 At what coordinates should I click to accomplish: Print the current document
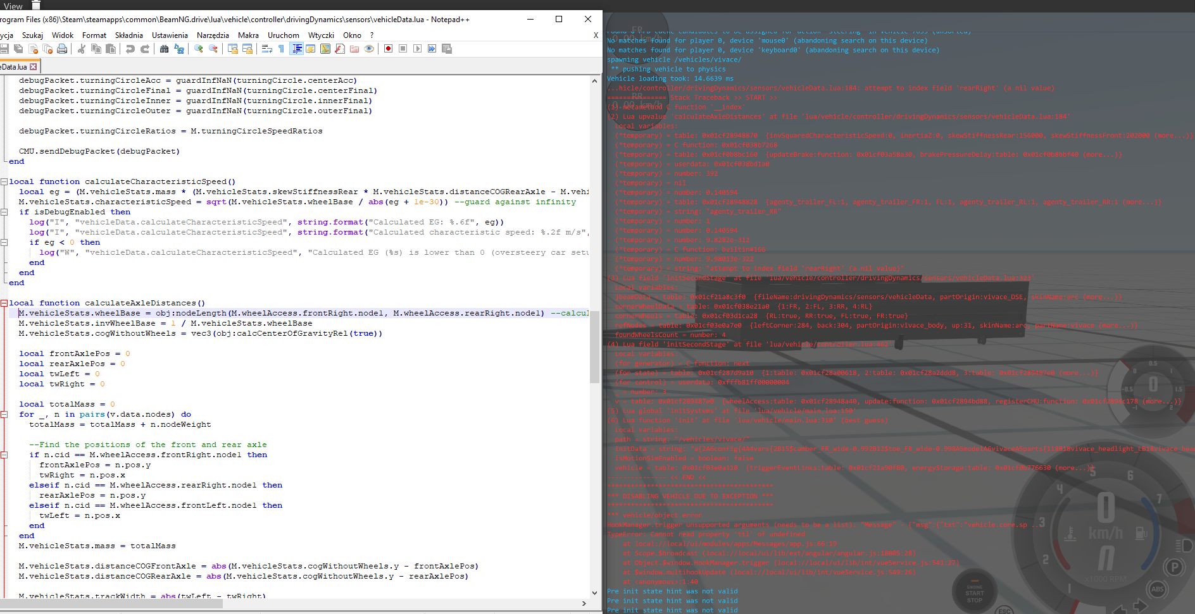click(x=62, y=49)
